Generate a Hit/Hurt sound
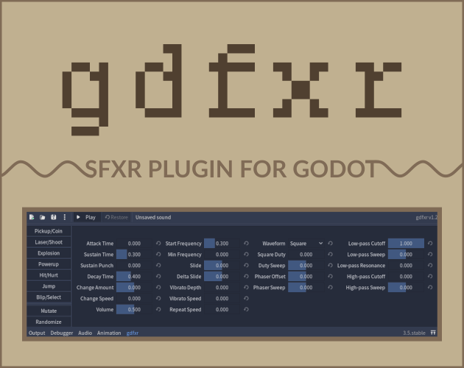464x368 pixels. point(49,275)
